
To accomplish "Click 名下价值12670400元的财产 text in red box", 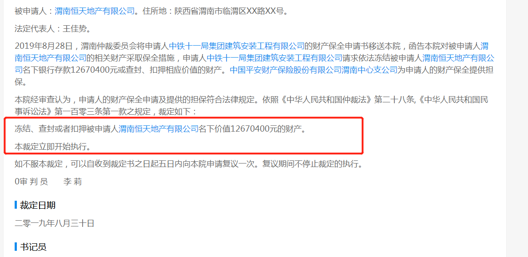I will click(252, 128).
